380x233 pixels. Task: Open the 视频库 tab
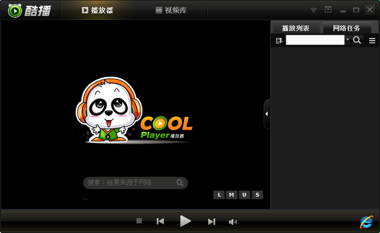coord(171,10)
